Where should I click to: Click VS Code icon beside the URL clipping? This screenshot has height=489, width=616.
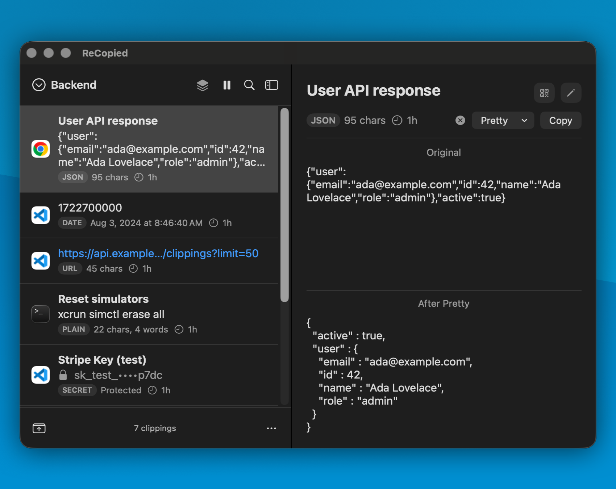(41, 261)
